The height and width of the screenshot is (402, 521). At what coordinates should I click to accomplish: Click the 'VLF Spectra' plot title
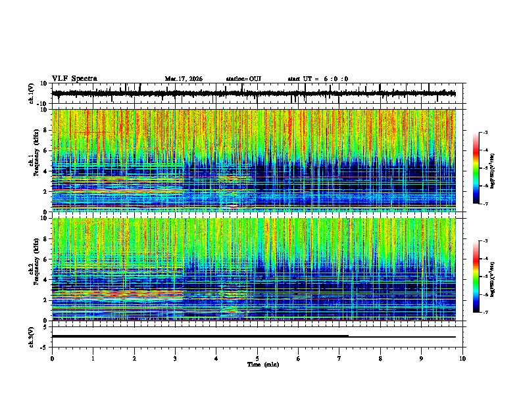click(x=74, y=79)
